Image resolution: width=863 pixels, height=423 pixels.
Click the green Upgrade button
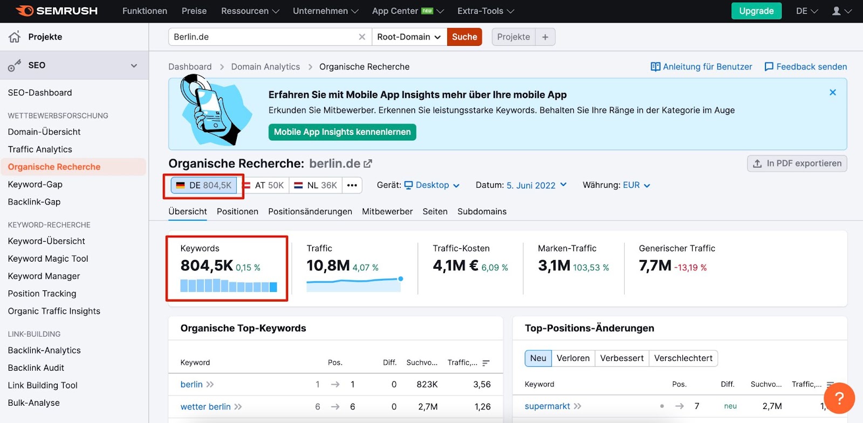coord(756,11)
